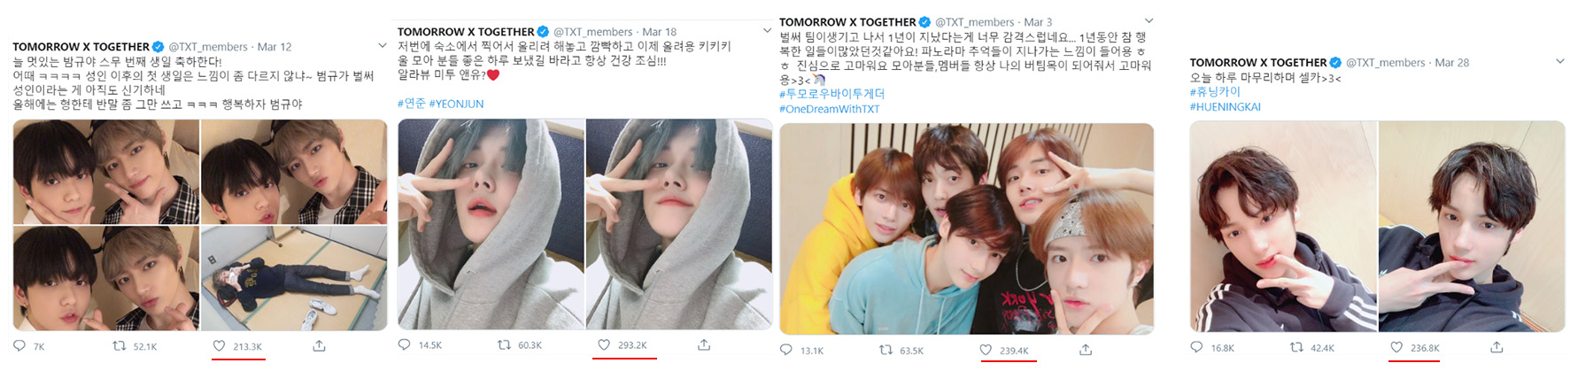Like the Mar 18 tweet with 293.2K likes
Image resolution: width=1570 pixels, height=371 pixels.
coord(604,344)
